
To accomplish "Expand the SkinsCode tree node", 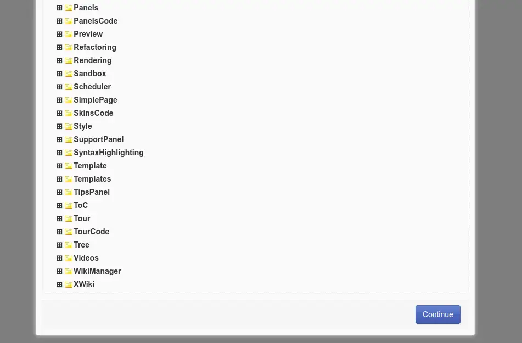I will pos(59,113).
